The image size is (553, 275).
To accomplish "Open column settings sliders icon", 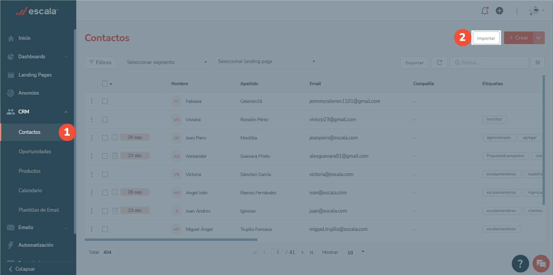I will click(x=537, y=62).
